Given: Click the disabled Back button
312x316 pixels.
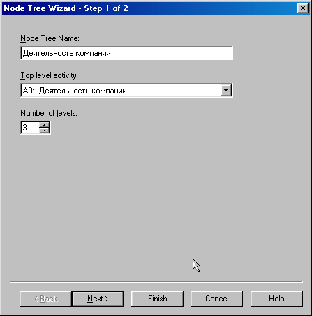Looking at the screenshot, I should coord(45,299).
